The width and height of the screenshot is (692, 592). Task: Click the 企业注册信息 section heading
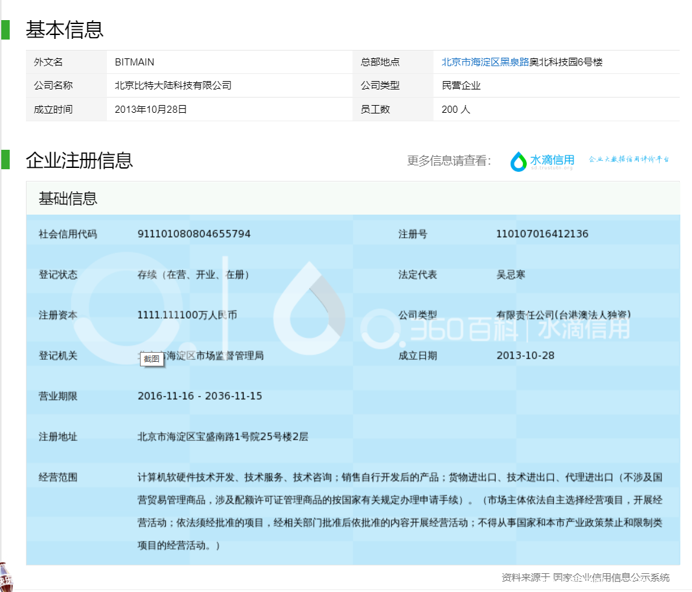[79, 160]
